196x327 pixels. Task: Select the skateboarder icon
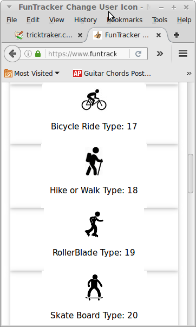(x=94, y=287)
